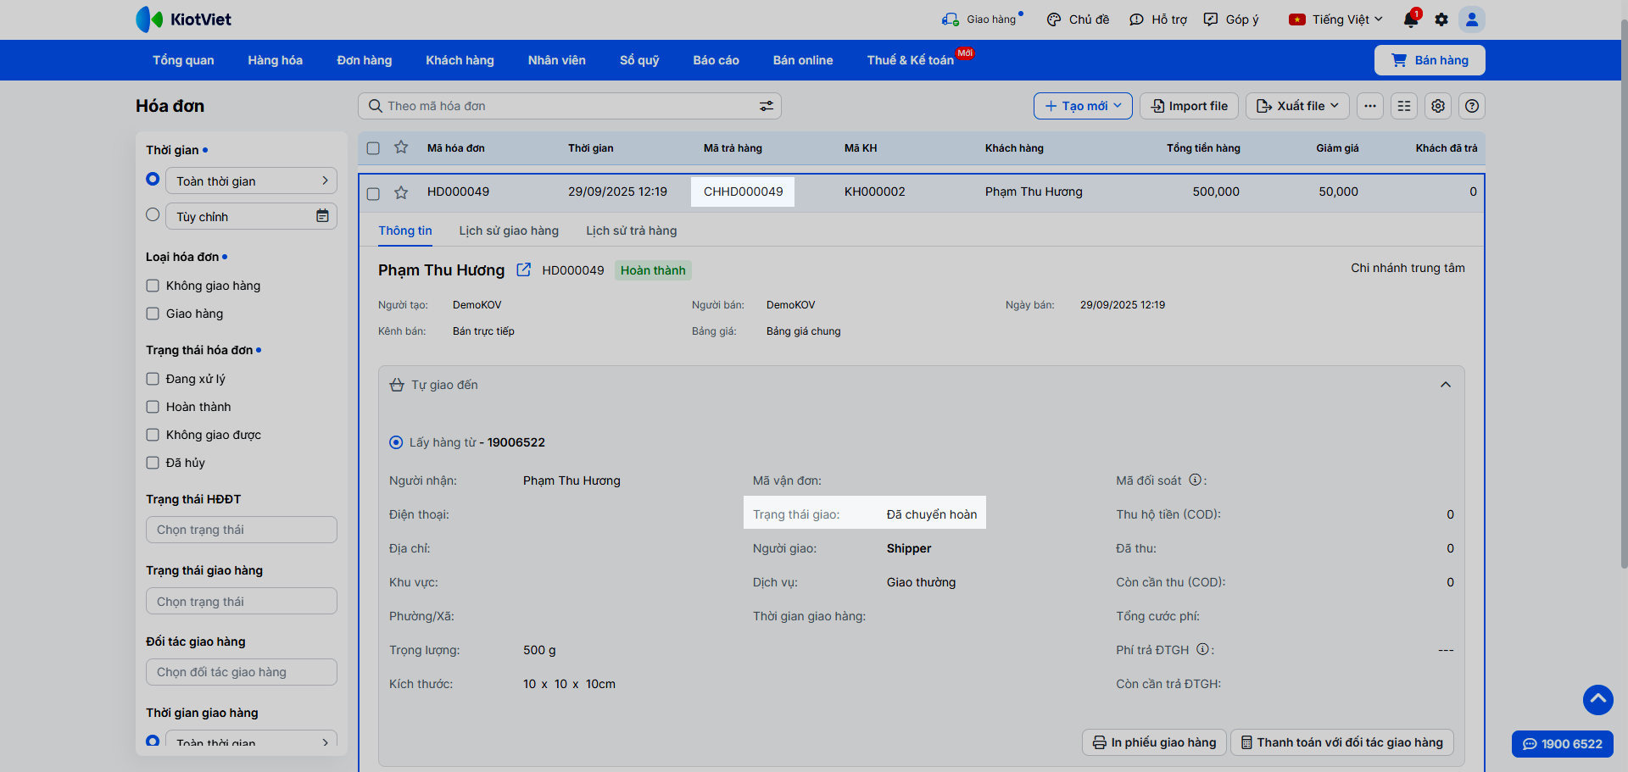Select the Lấy hàng từ 19006522 radio
1628x772 pixels.
[396, 442]
